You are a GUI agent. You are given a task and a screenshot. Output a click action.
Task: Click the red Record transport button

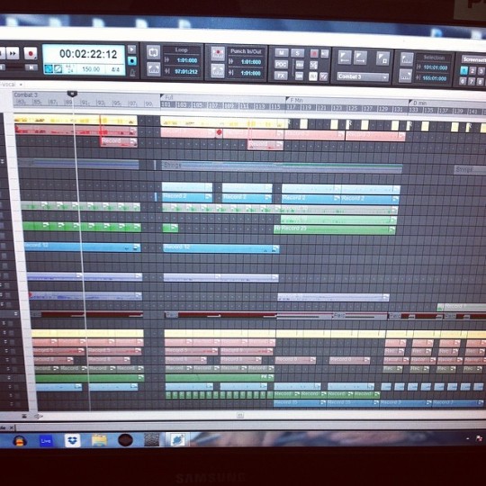pyautogui.click(x=31, y=53)
